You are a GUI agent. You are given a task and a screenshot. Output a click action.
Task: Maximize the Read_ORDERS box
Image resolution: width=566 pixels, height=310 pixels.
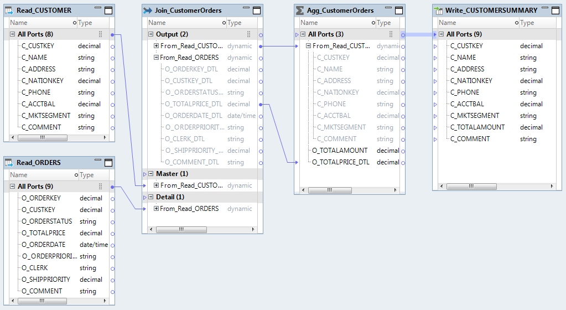tap(108, 163)
